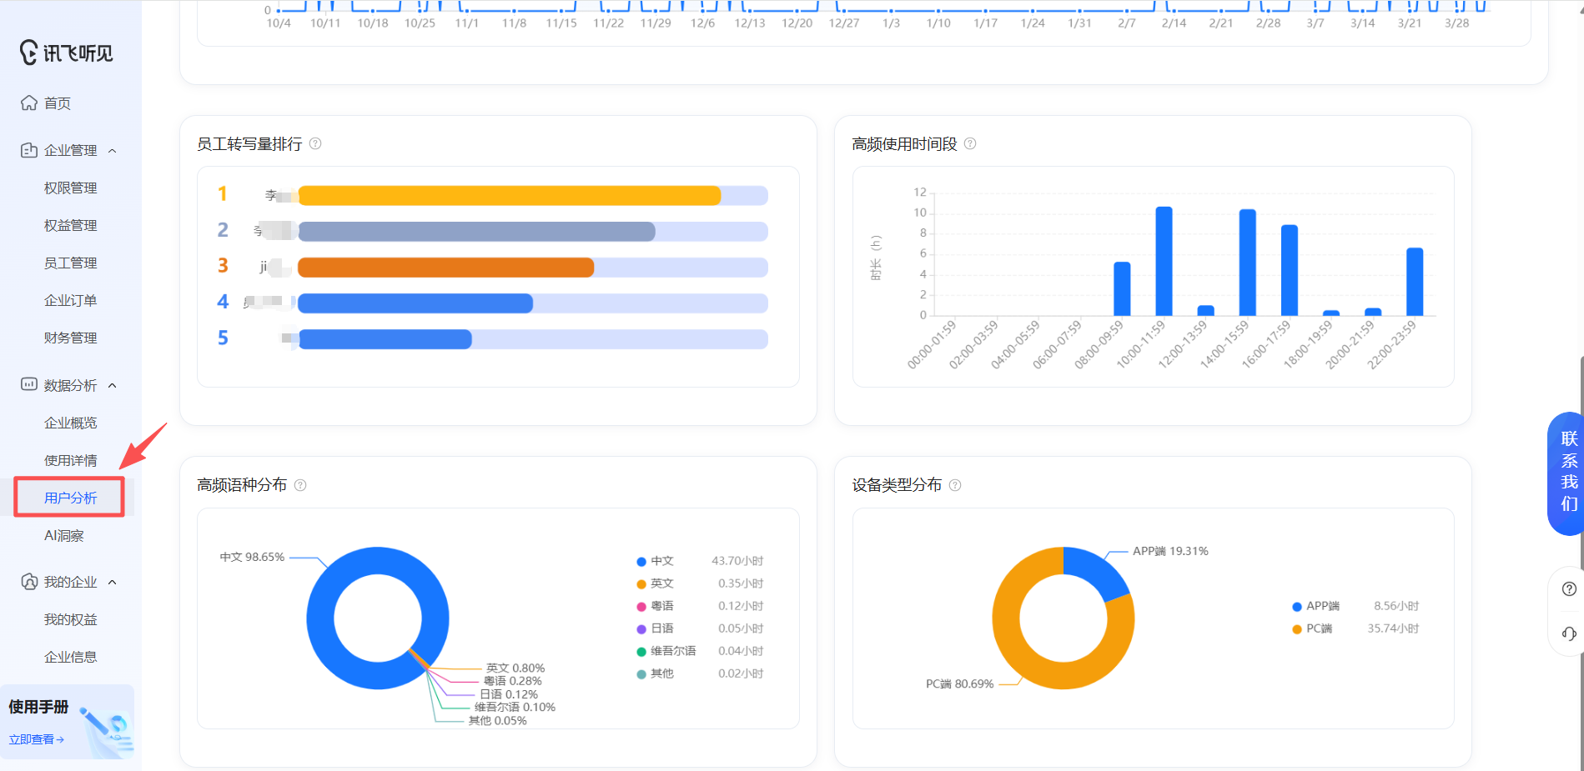This screenshot has height=771, width=1584.
Task: Switch to the AI洞察 page
Action: (64, 534)
